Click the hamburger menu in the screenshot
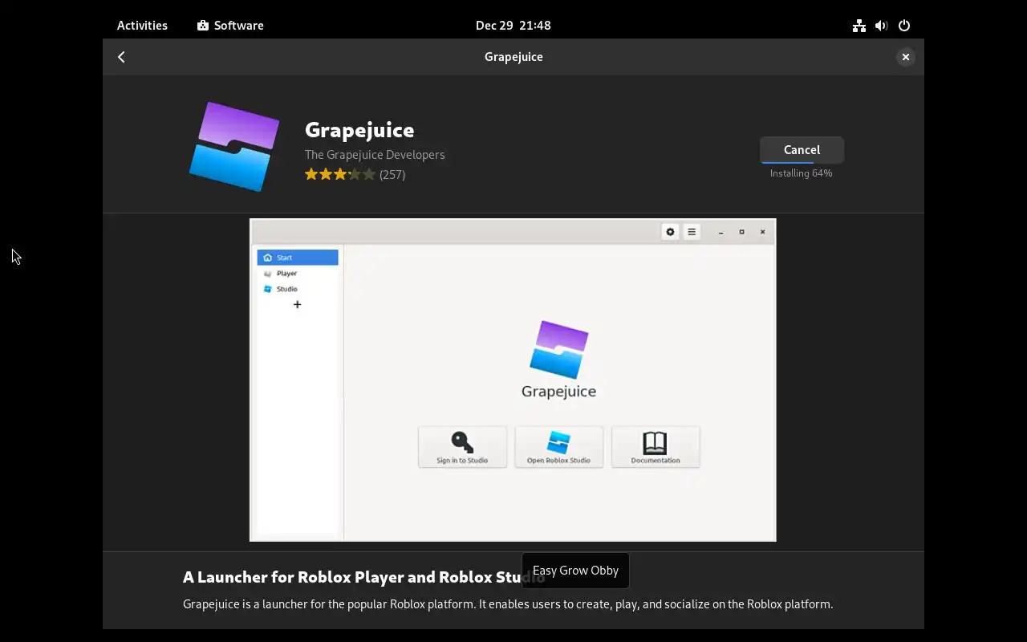 [x=691, y=232]
